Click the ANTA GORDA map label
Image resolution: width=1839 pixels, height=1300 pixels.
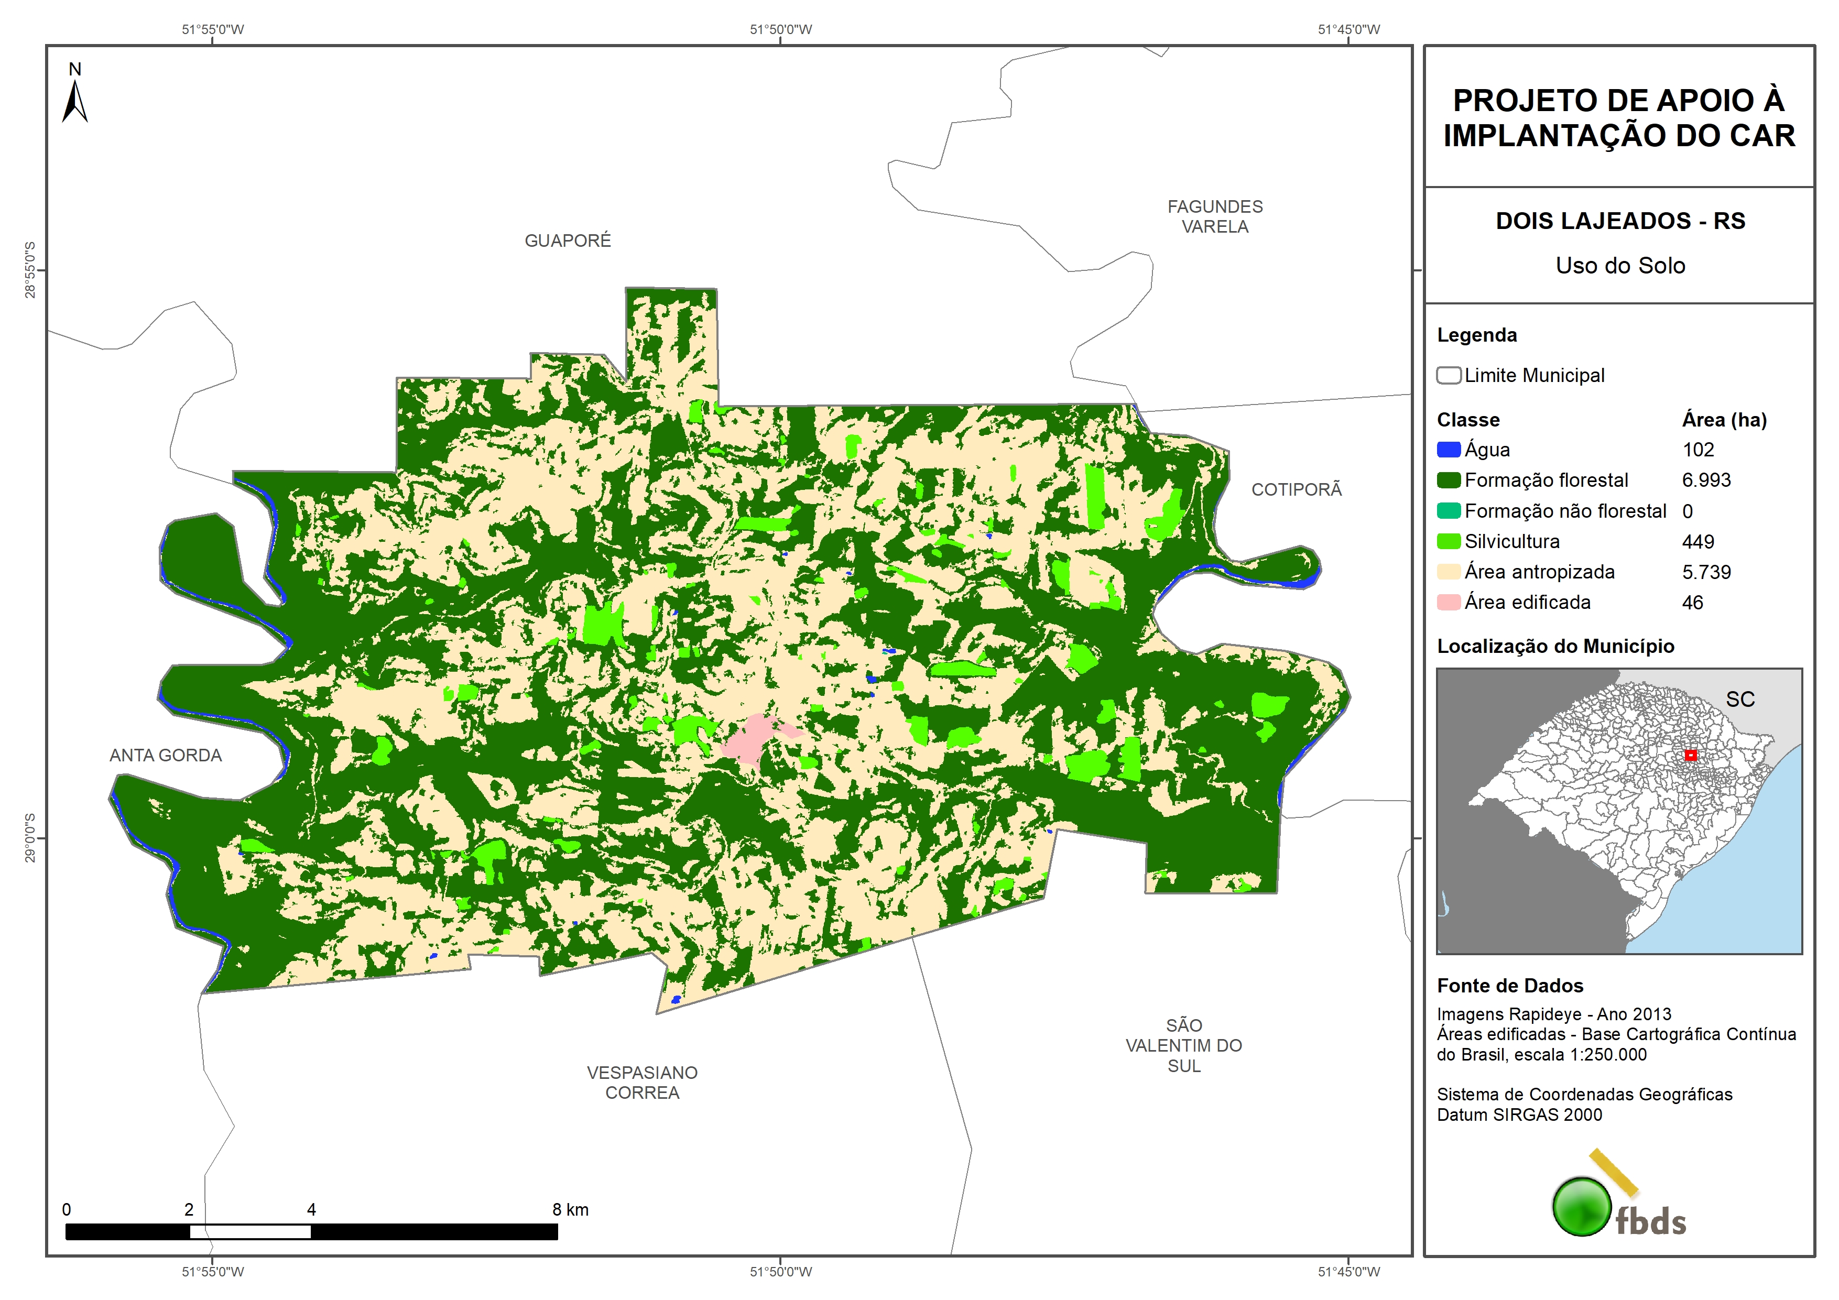[x=165, y=756]
